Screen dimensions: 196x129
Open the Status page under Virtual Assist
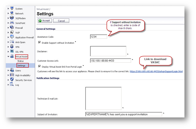[x=21, y=61]
